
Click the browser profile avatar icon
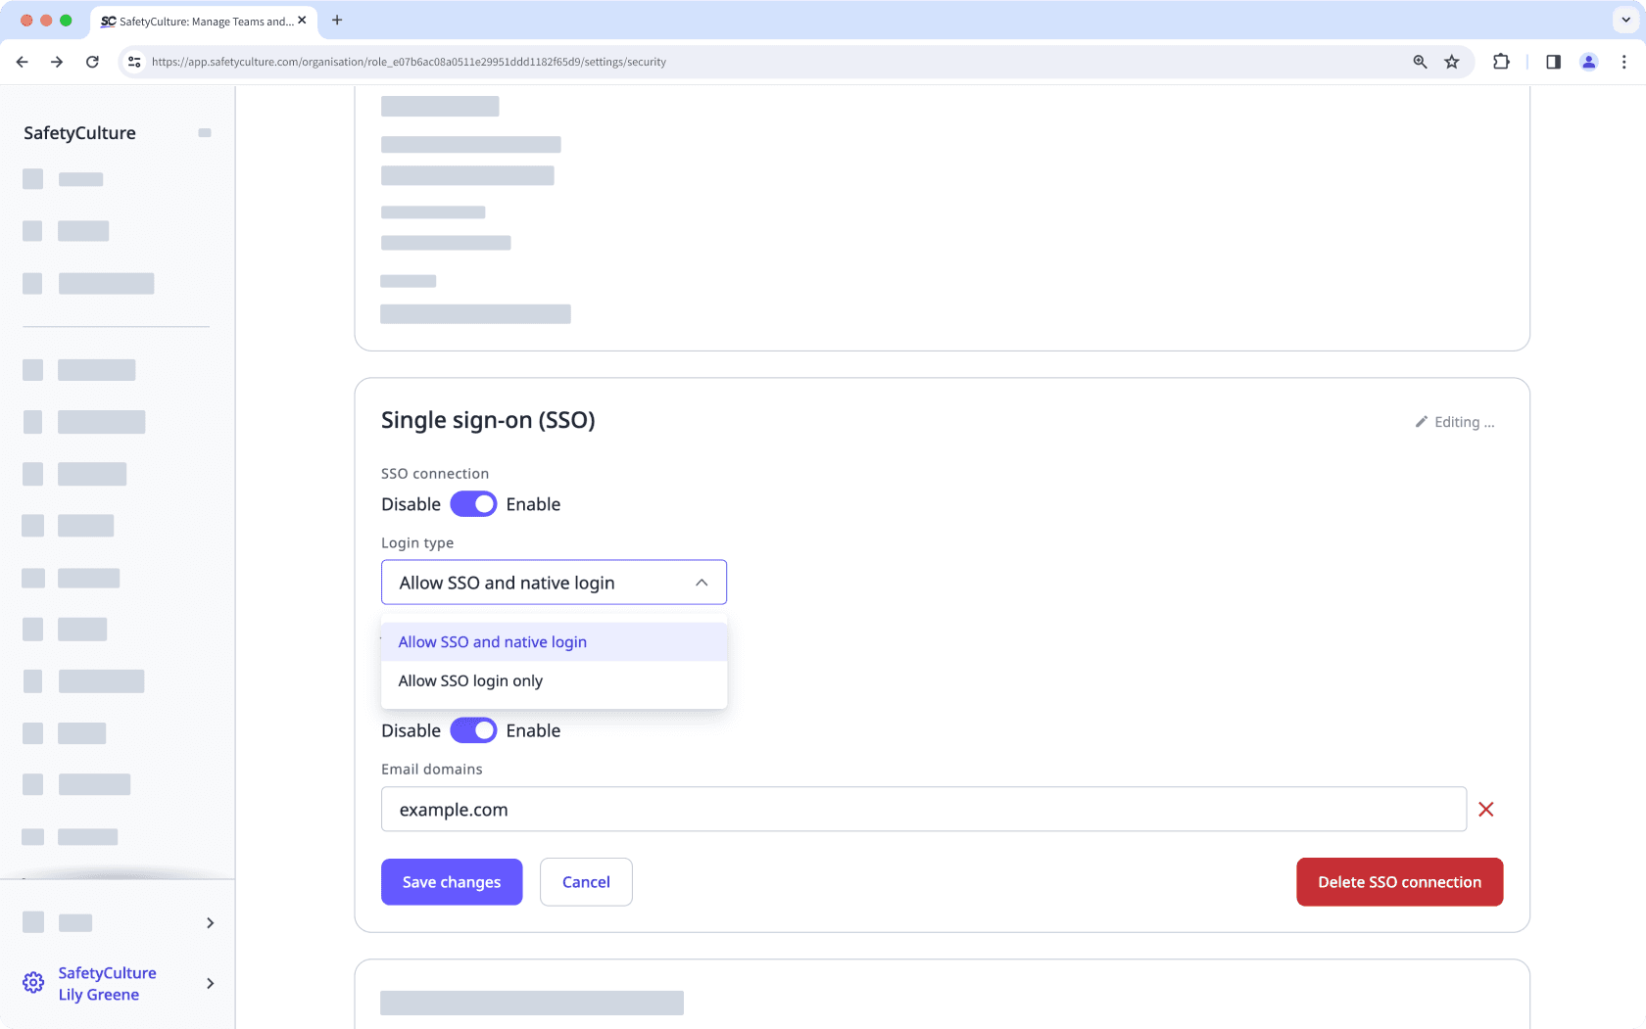[1589, 61]
